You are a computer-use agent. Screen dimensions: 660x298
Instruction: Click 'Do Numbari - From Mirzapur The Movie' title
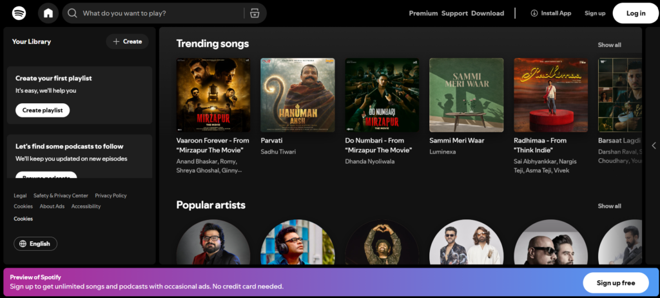(378, 145)
